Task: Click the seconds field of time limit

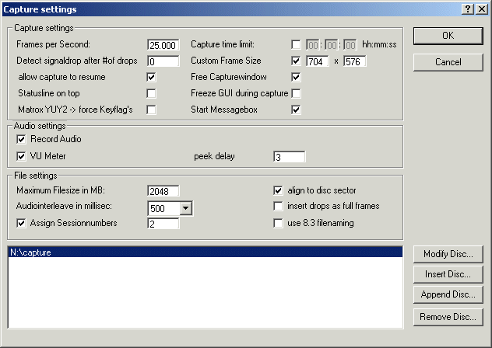Action: tap(350, 45)
